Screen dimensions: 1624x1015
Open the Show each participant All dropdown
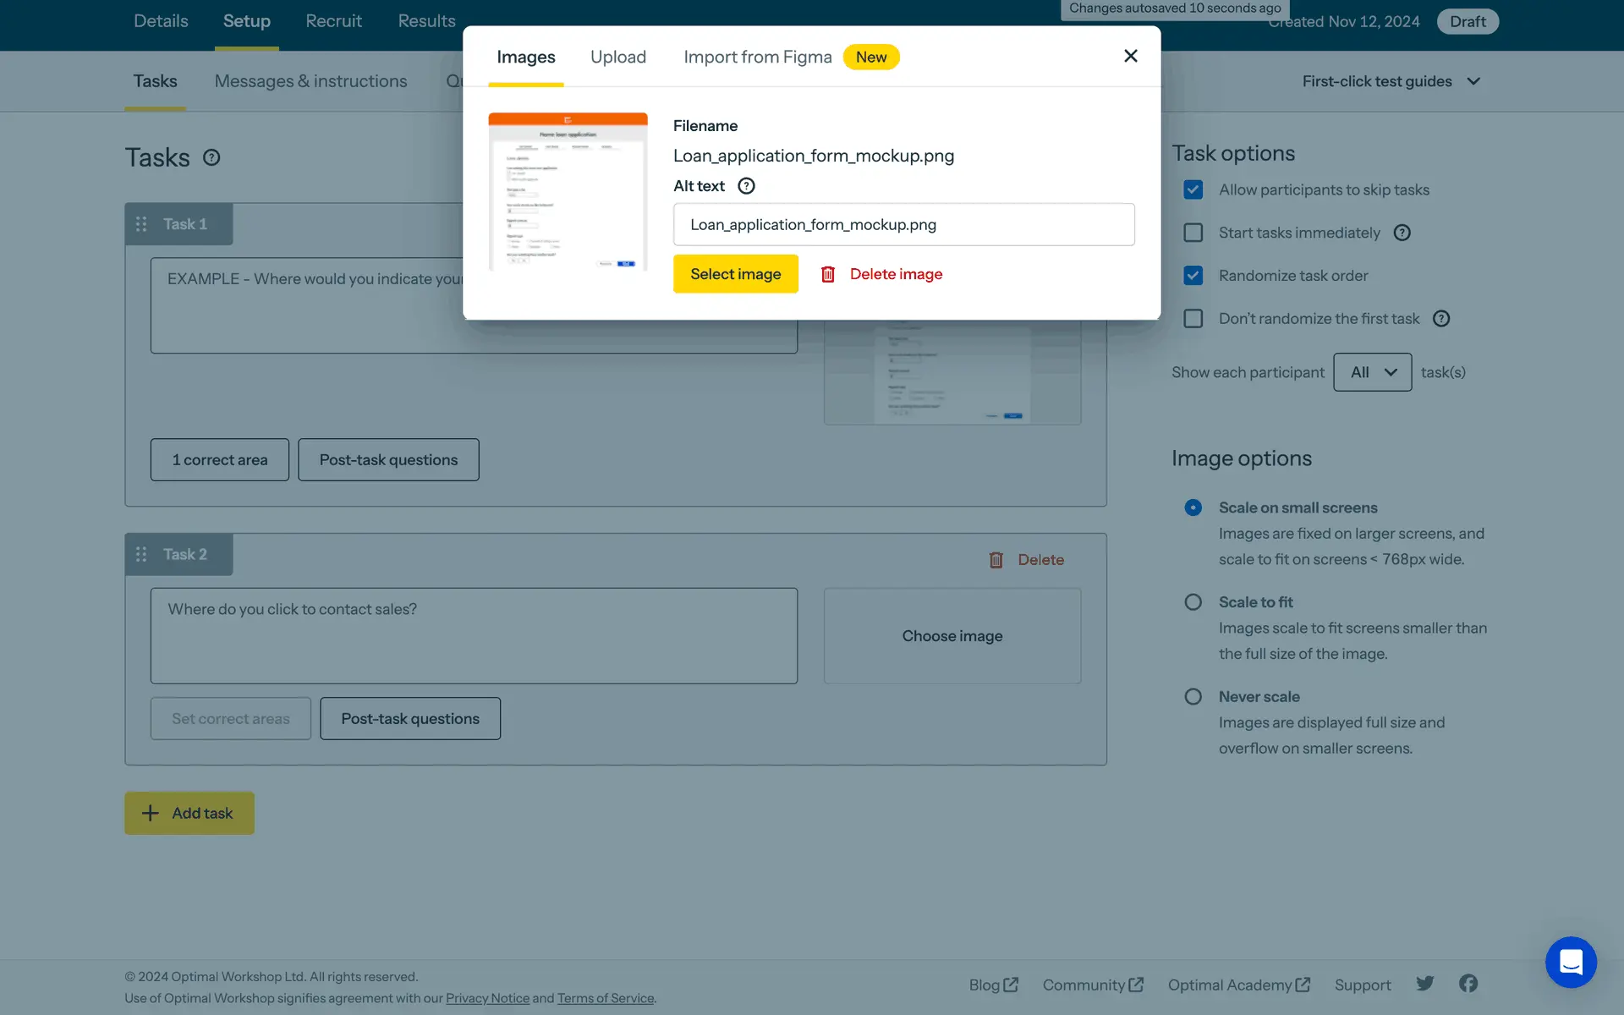(x=1372, y=372)
